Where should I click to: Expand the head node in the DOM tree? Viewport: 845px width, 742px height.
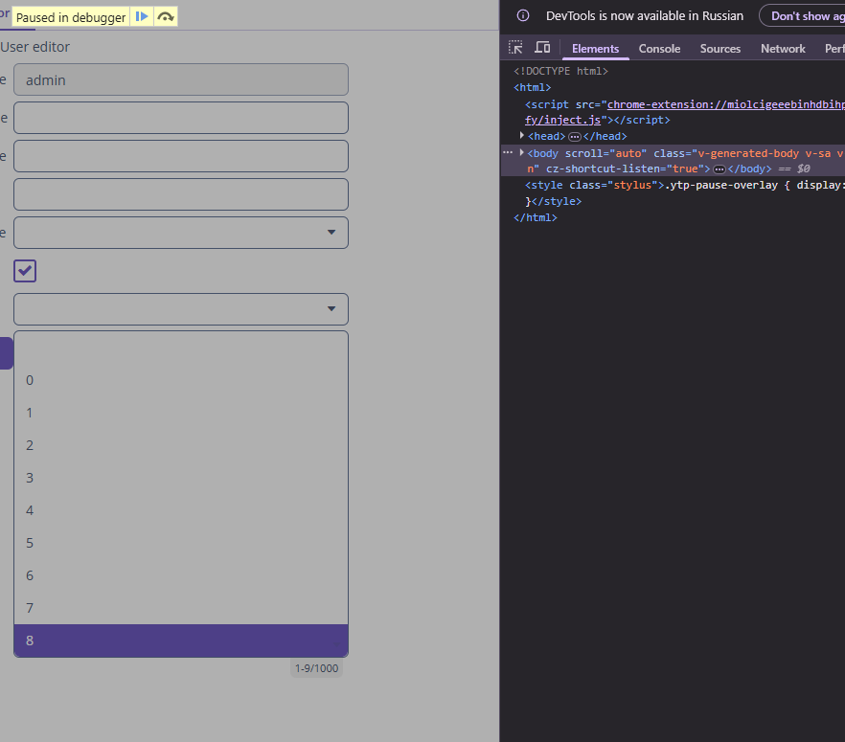point(521,136)
